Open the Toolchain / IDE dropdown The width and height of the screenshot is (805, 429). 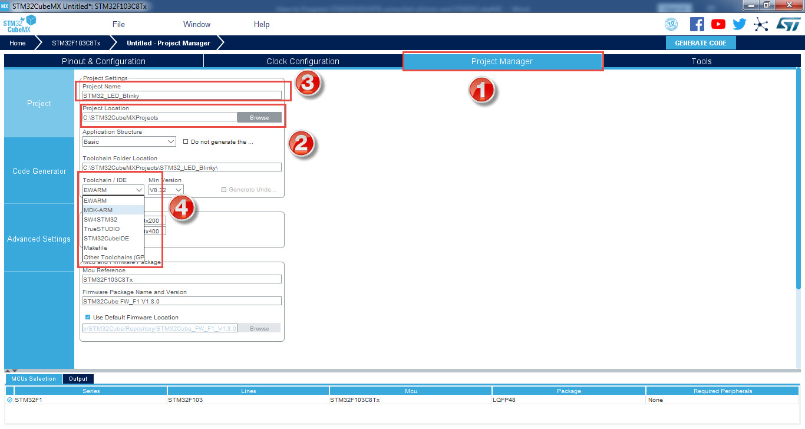pyautogui.click(x=113, y=190)
